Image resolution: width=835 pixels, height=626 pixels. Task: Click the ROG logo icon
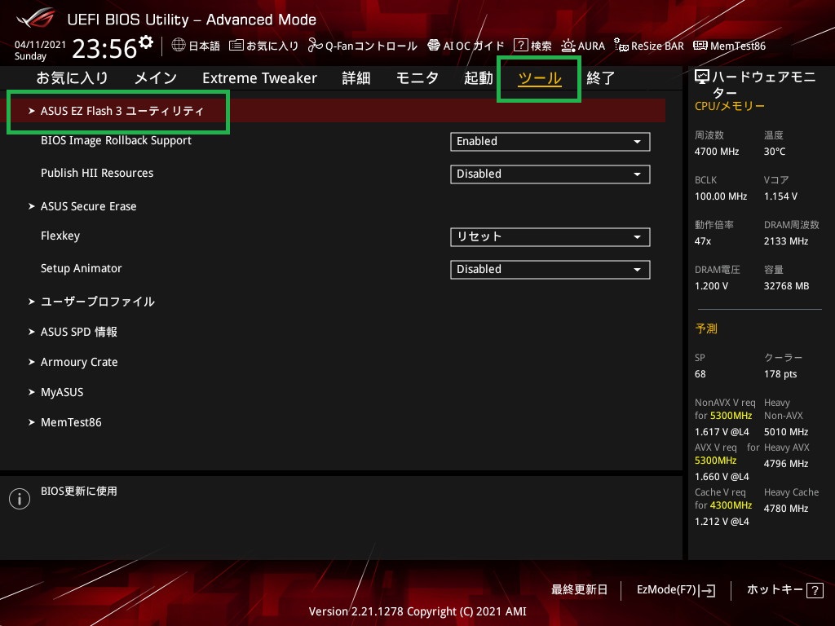(36, 18)
